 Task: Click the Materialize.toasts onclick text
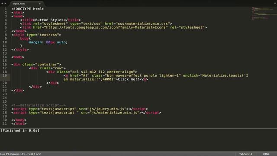222,76
